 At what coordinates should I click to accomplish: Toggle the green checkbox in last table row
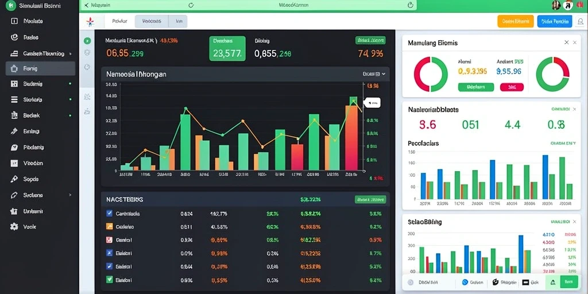(110, 280)
